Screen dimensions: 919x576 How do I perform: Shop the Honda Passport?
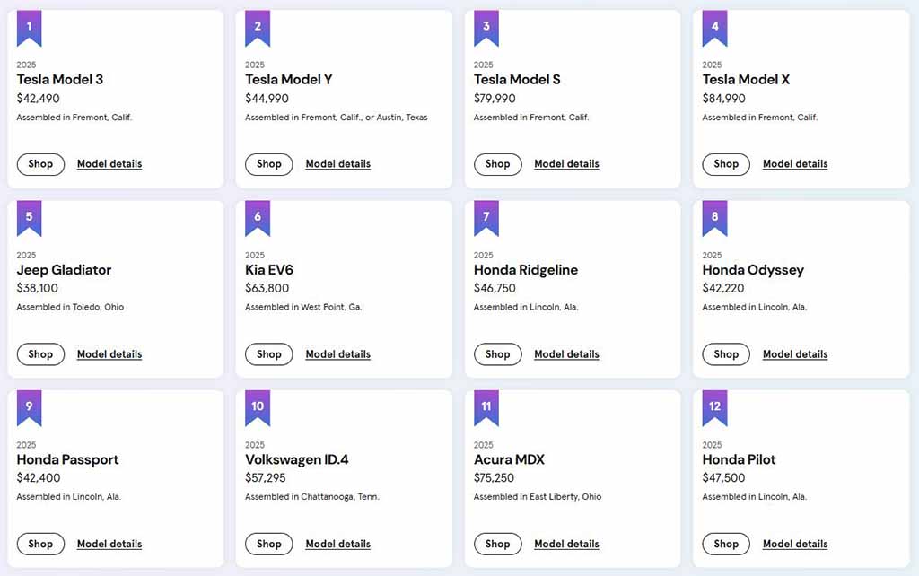pyautogui.click(x=40, y=544)
